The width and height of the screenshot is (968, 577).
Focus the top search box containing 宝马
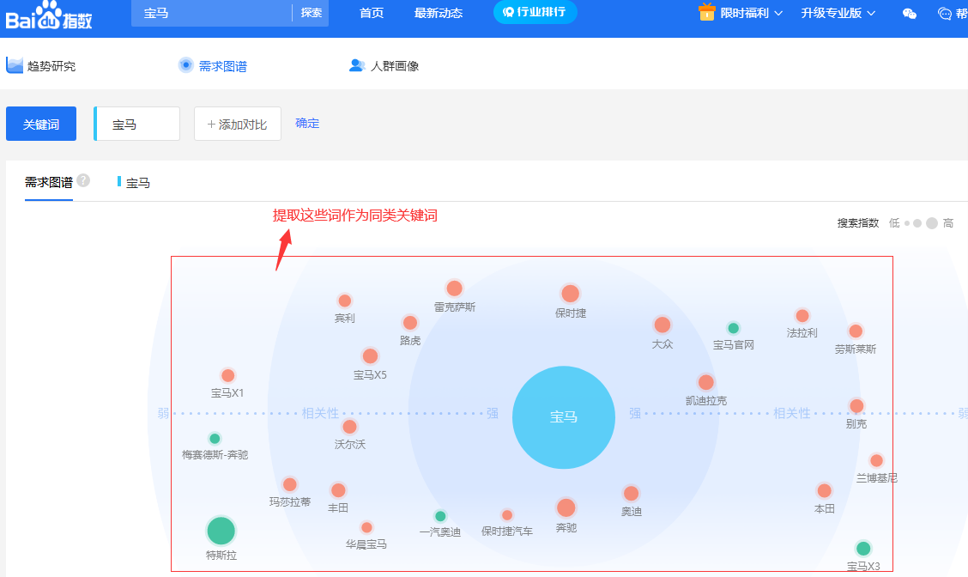[x=211, y=13]
